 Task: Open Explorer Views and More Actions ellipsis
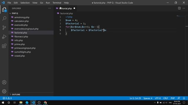[49, 8]
